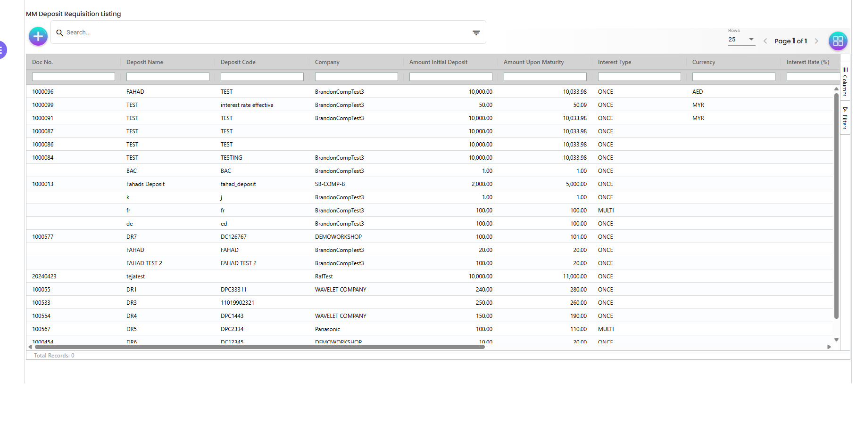Image resolution: width=865 pixels, height=422 pixels.
Task: Select the 'interest rate effective' cell
Action: click(247, 105)
